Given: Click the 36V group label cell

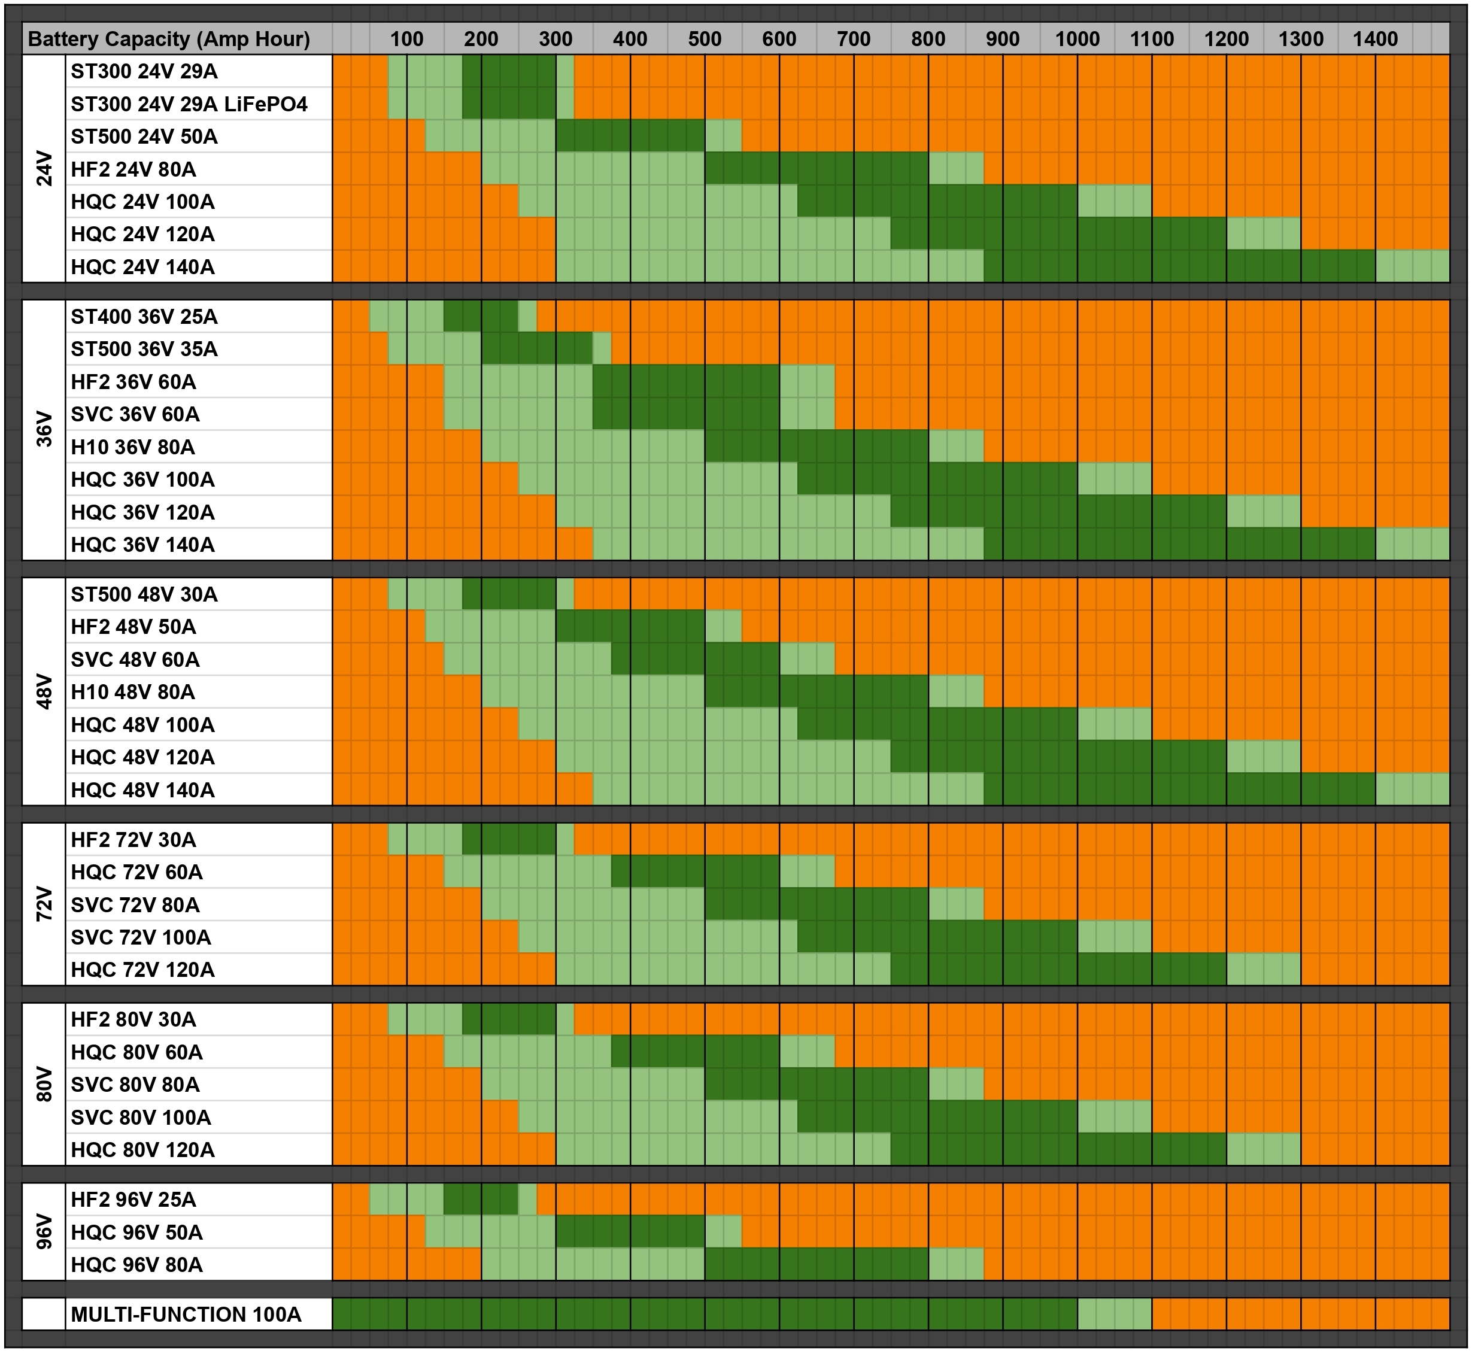Looking at the screenshot, I should [x=45, y=430].
